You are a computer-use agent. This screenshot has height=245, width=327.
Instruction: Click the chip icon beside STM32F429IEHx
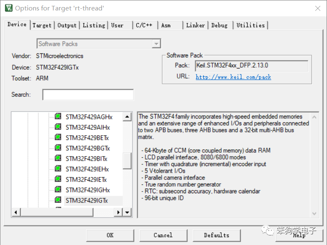(x=58, y=168)
